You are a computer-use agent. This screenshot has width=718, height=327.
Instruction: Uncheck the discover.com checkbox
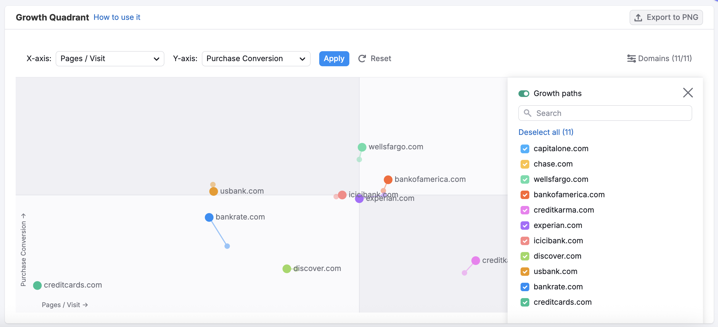coord(525,256)
